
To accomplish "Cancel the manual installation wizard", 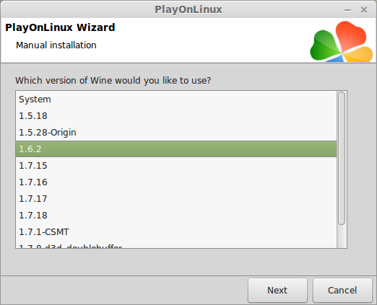I will click(x=342, y=290).
